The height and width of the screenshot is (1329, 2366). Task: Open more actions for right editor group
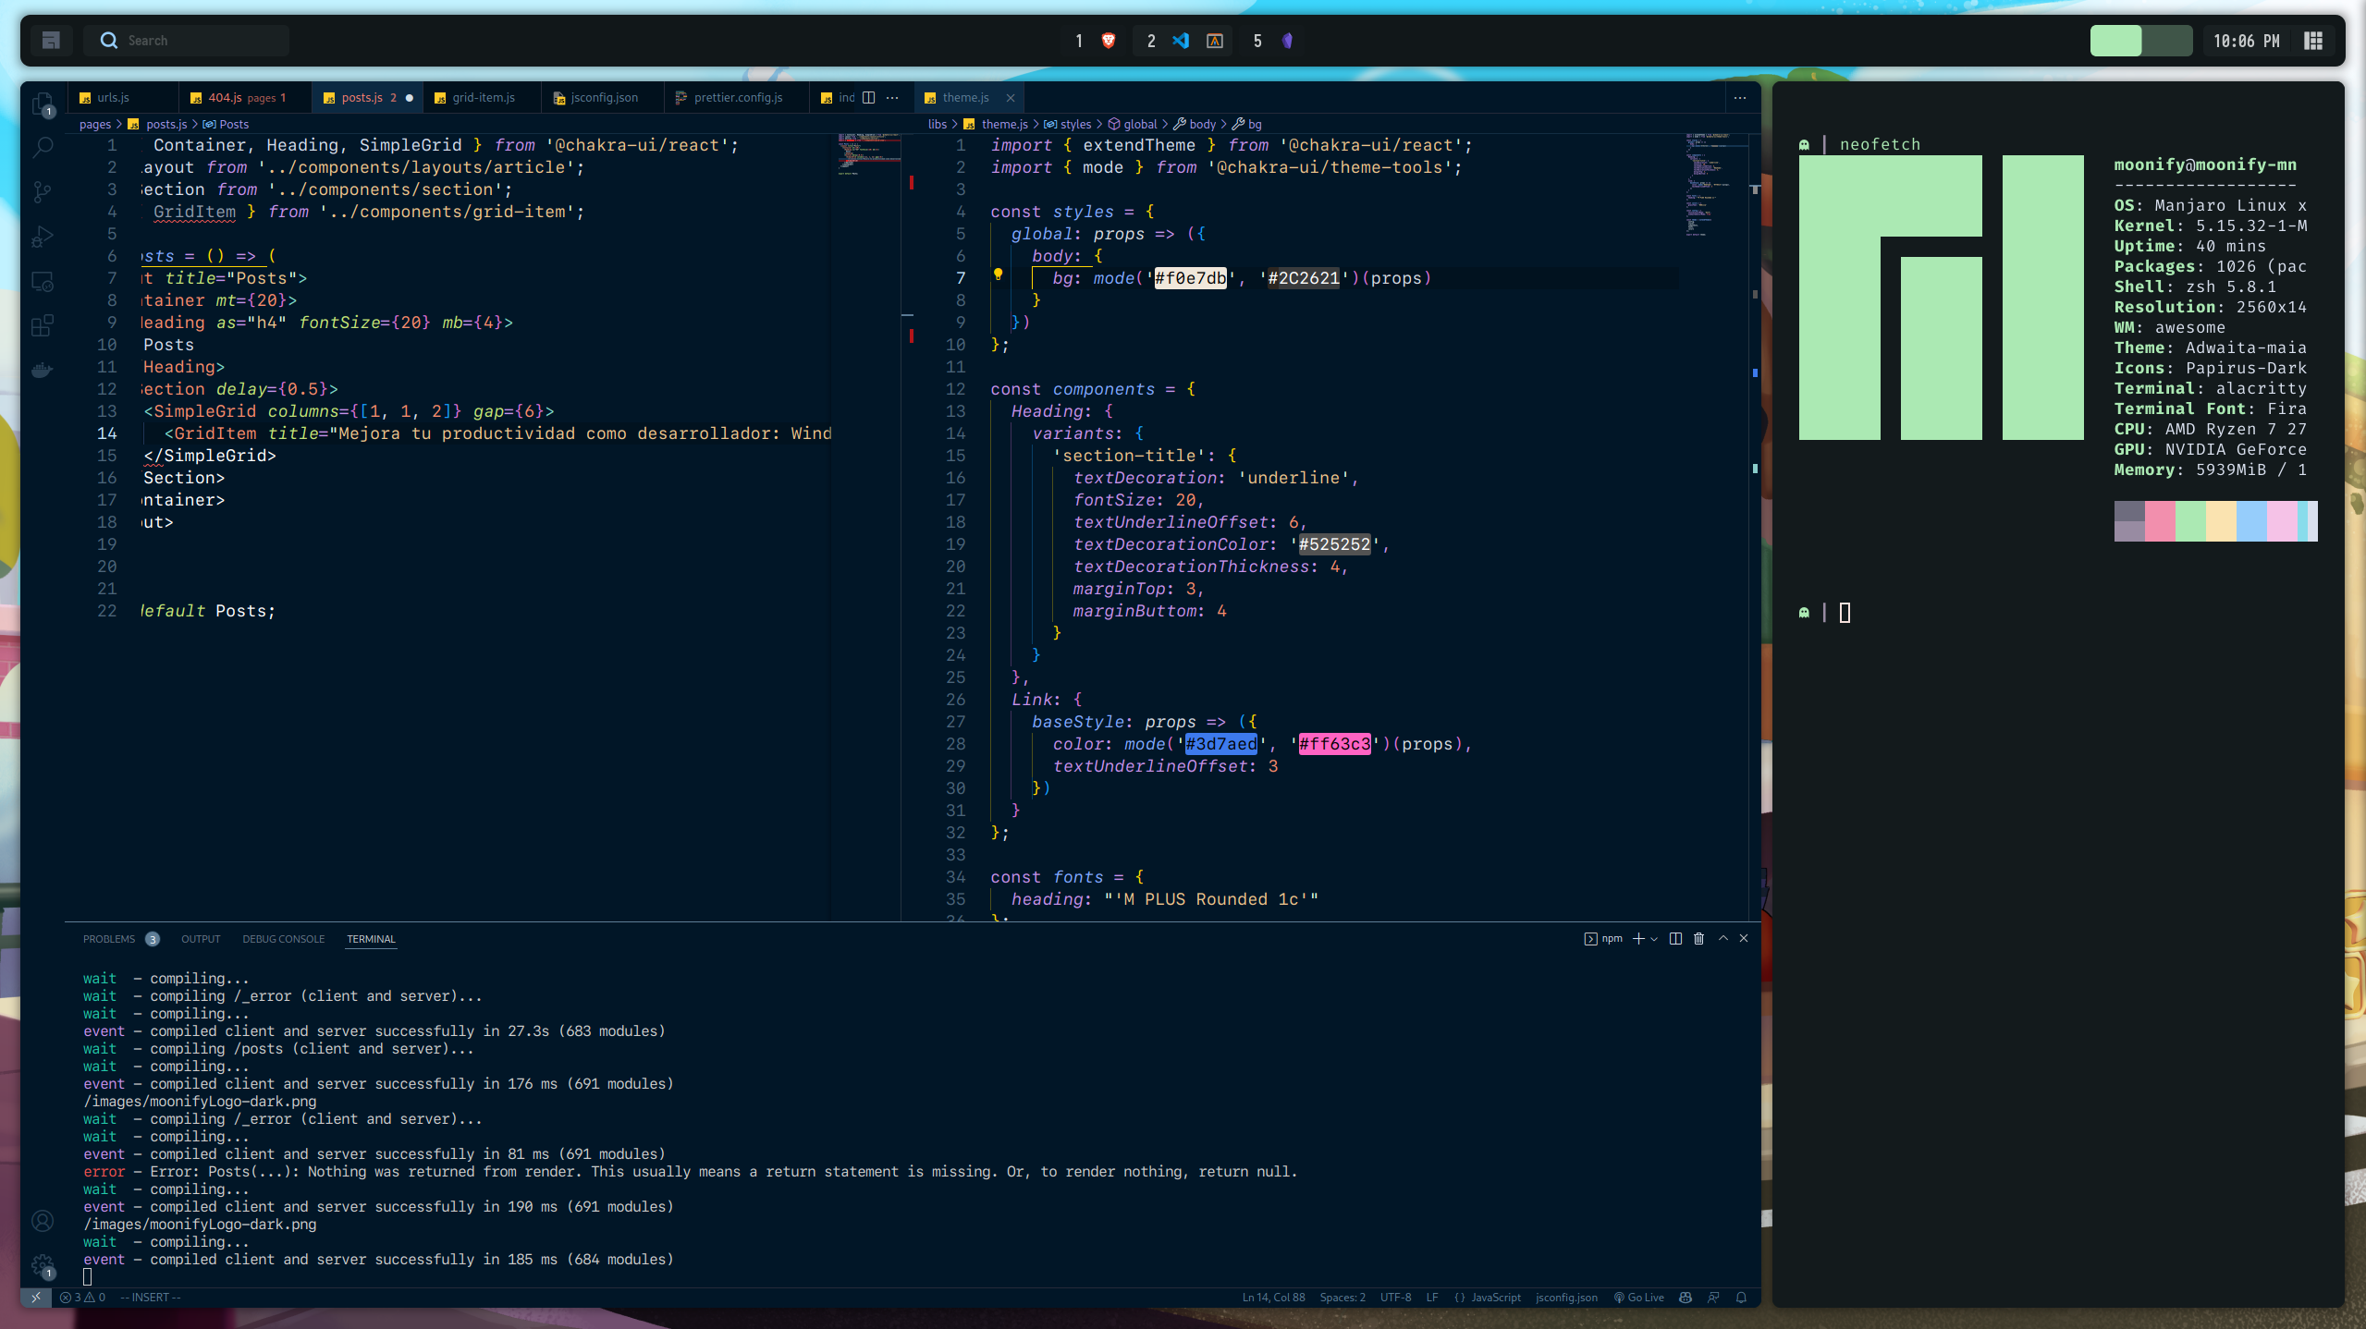[1740, 97]
